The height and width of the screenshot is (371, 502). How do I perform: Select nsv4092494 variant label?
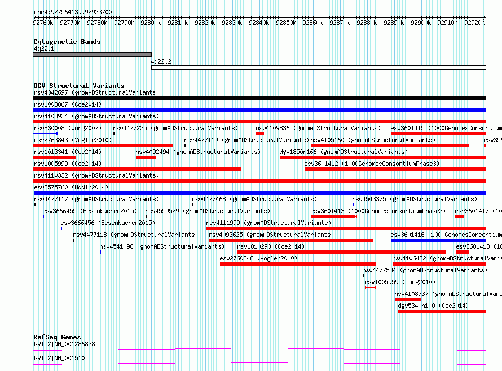tap(198, 152)
